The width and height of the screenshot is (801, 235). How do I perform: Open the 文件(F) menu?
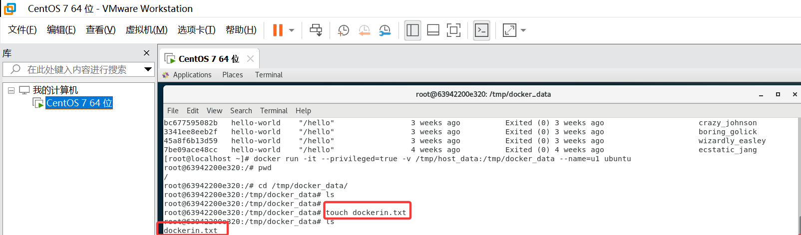tap(22, 30)
